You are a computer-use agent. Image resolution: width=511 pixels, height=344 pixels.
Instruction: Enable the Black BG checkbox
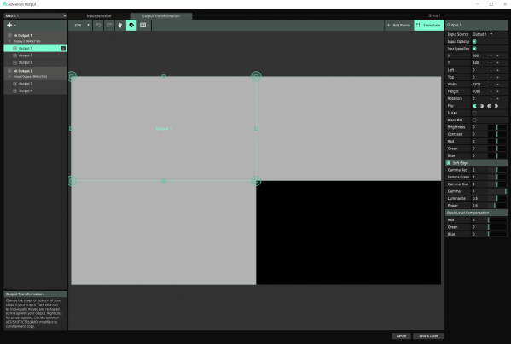pyautogui.click(x=474, y=120)
